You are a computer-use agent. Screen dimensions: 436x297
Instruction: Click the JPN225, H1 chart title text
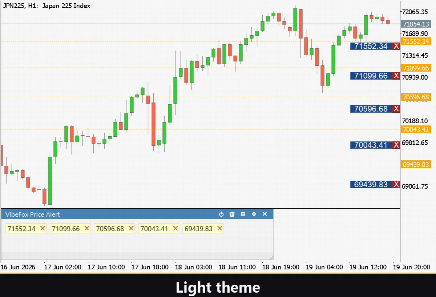(x=47, y=6)
